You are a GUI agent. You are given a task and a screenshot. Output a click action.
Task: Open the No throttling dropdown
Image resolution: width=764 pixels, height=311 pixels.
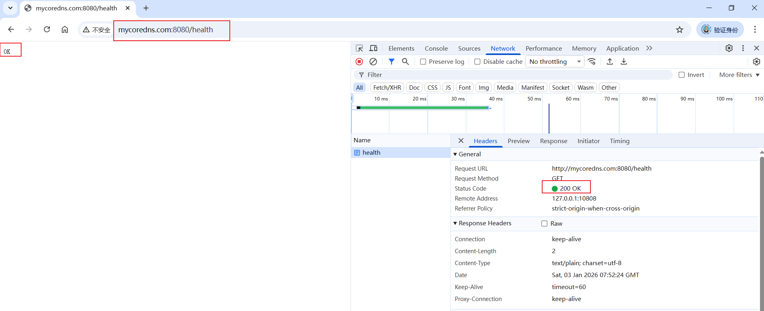point(554,61)
